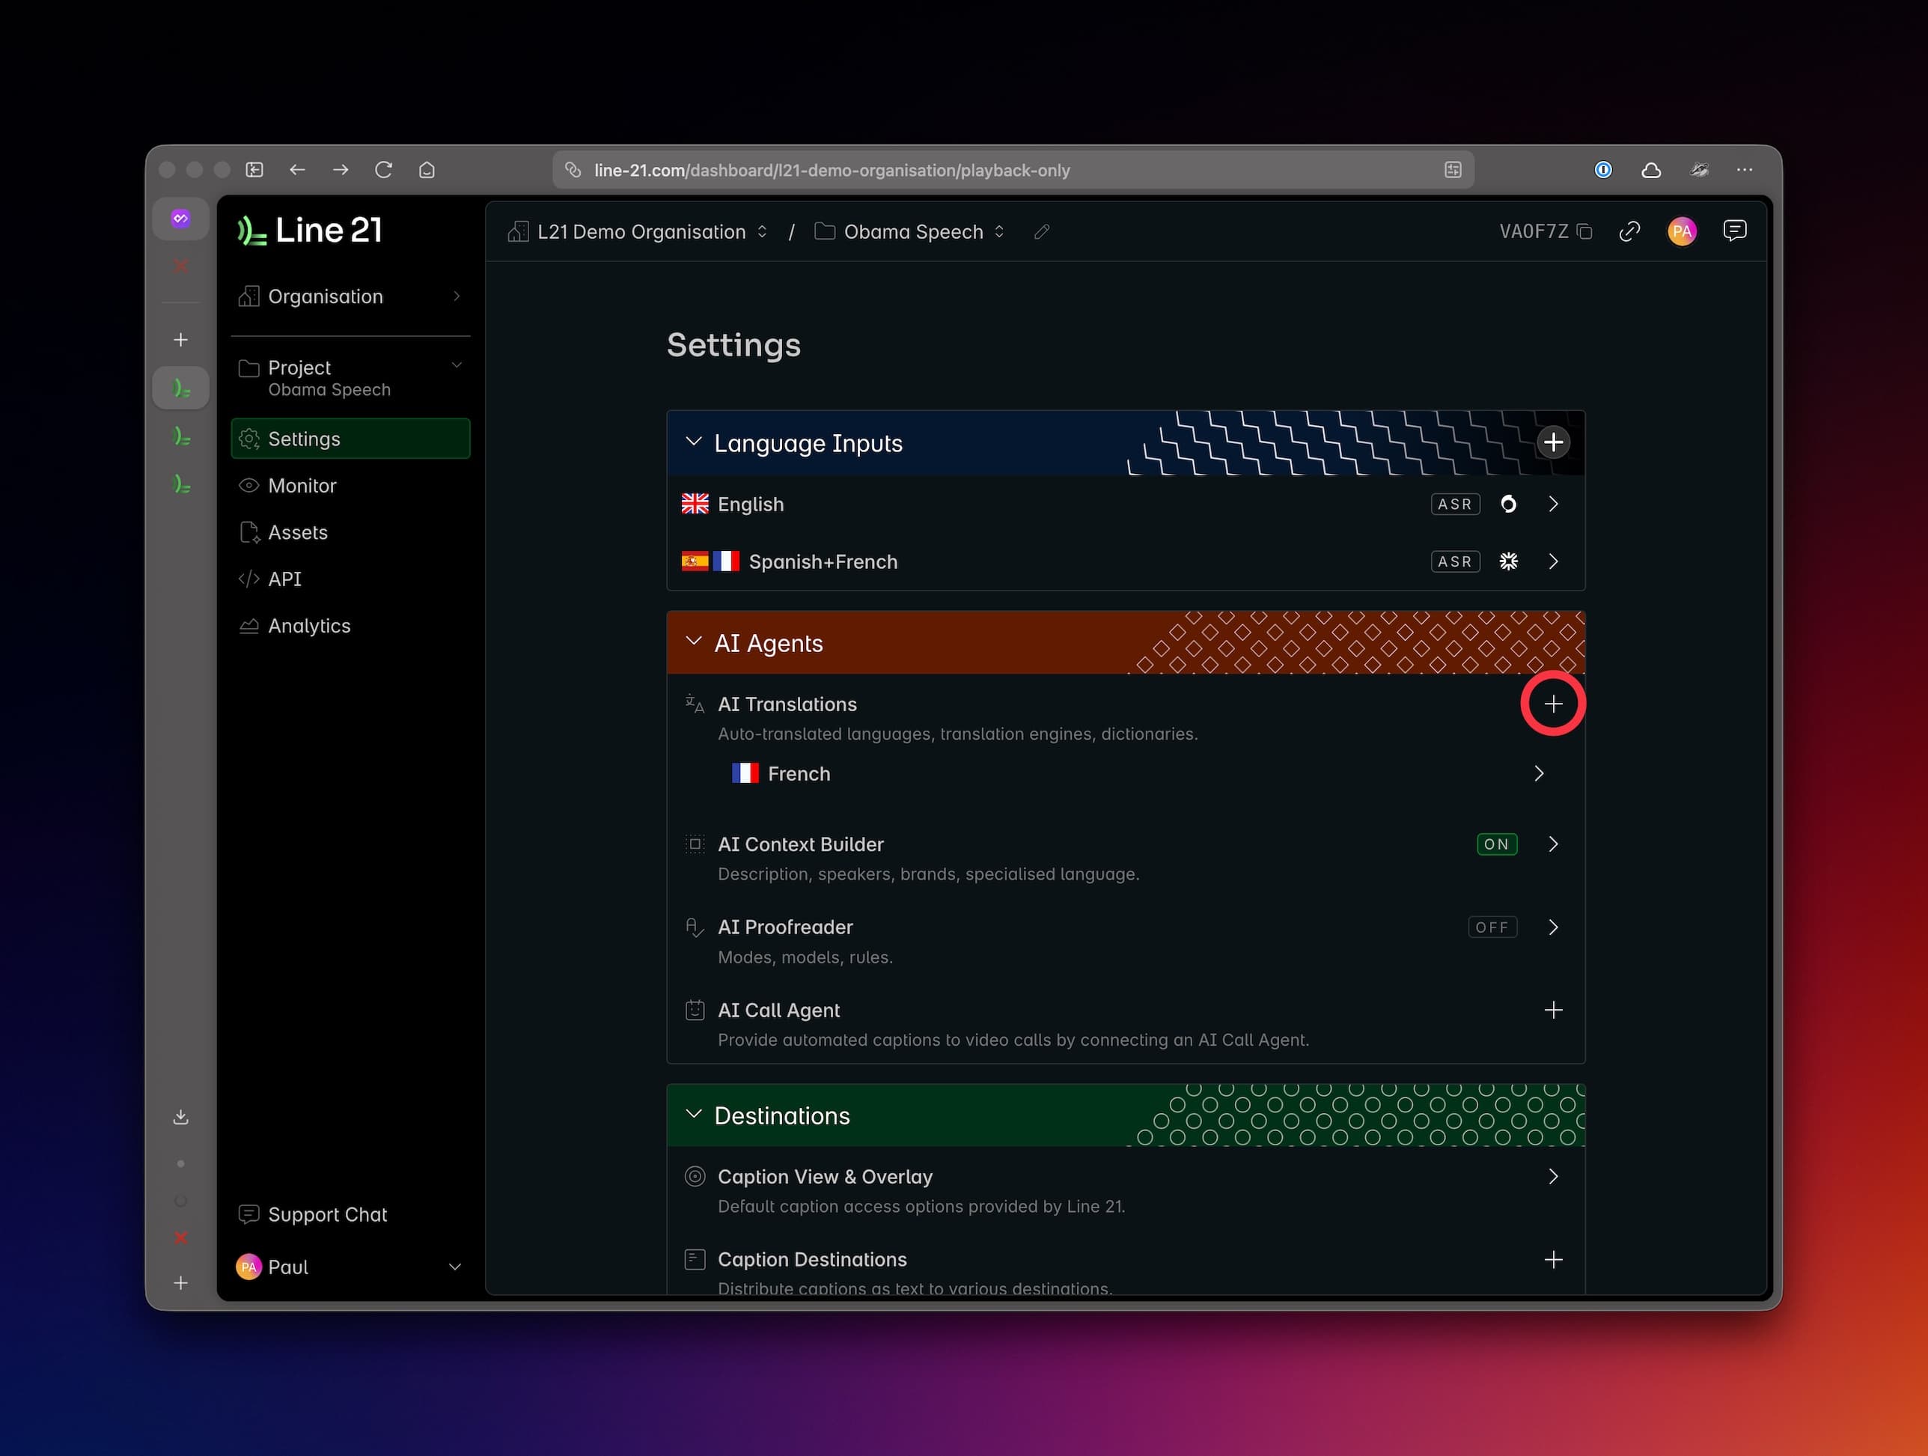Reload the page in browser toolbar
The image size is (1928, 1456).
point(383,170)
